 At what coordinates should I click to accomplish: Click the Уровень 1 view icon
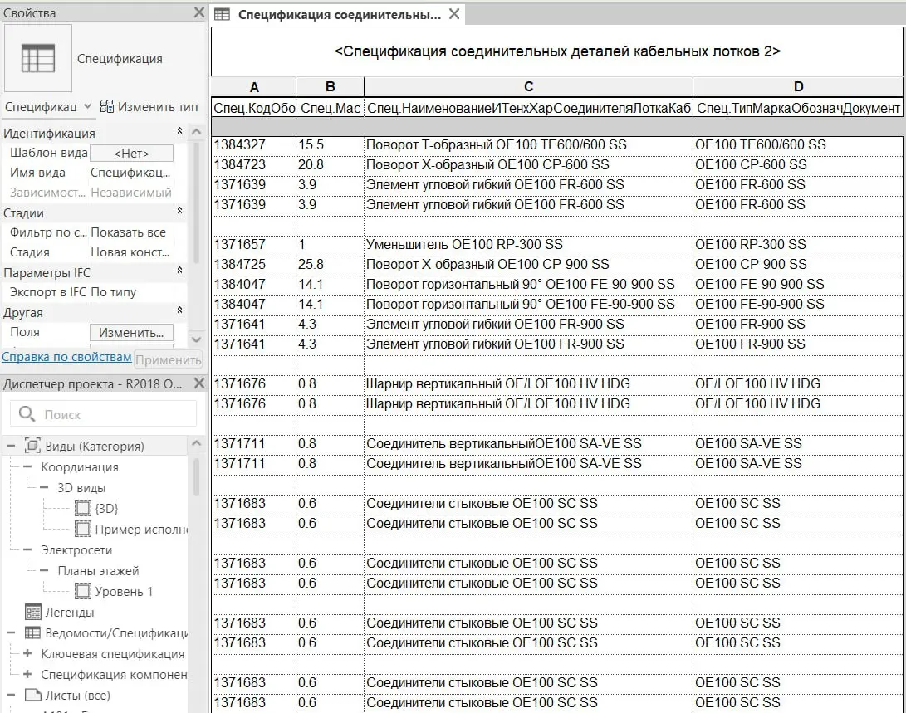pos(83,591)
